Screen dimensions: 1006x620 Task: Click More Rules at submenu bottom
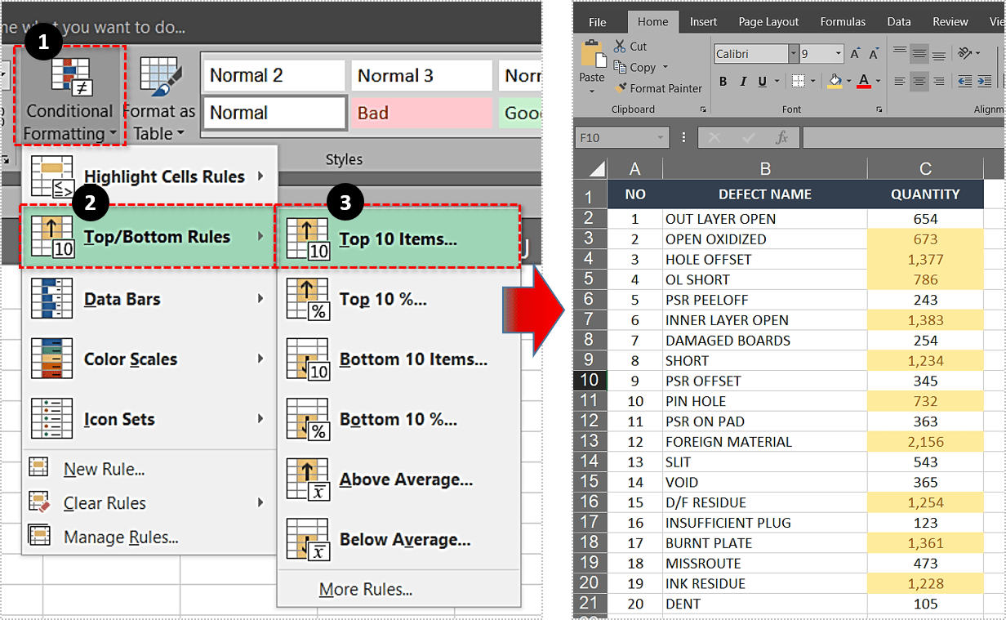point(365,589)
